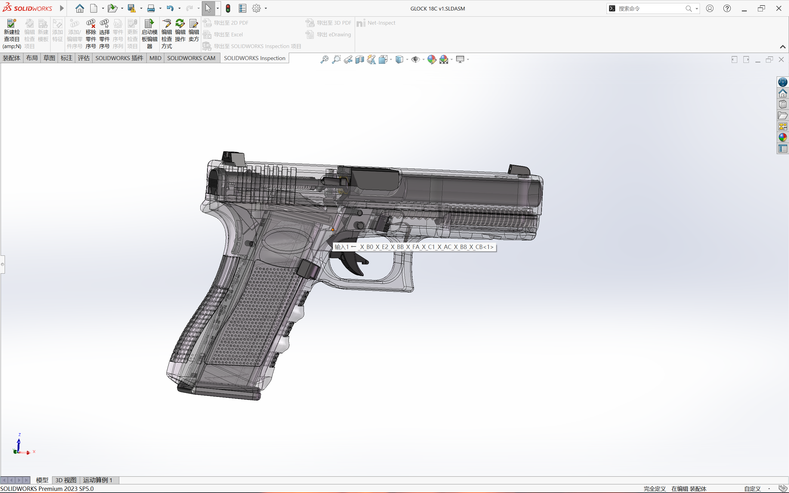Click the Open file icon
789x493 pixels.
point(112,9)
